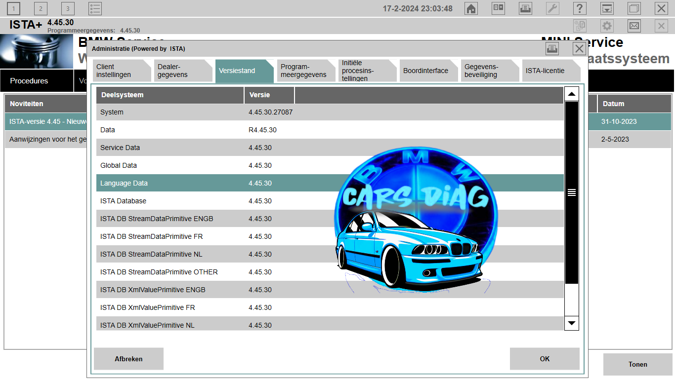Select the Versiestand tab
Screen dimensions: 675x379
coord(244,71)
